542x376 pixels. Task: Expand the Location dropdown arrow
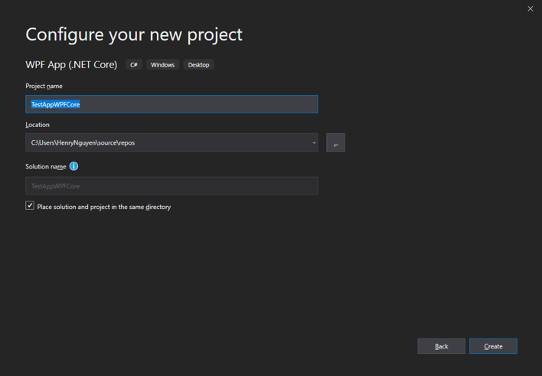pyautogui.click(x=314, y=143)
